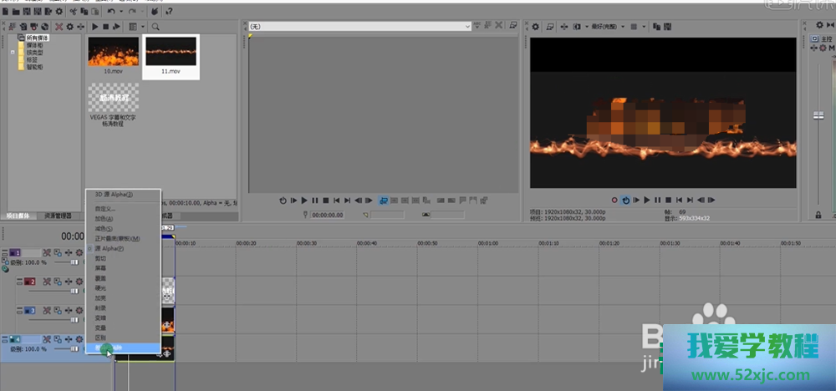836x391 pixels.
Task: Select the 11.mov media thumbnail
Action: (x=171, y=56)
